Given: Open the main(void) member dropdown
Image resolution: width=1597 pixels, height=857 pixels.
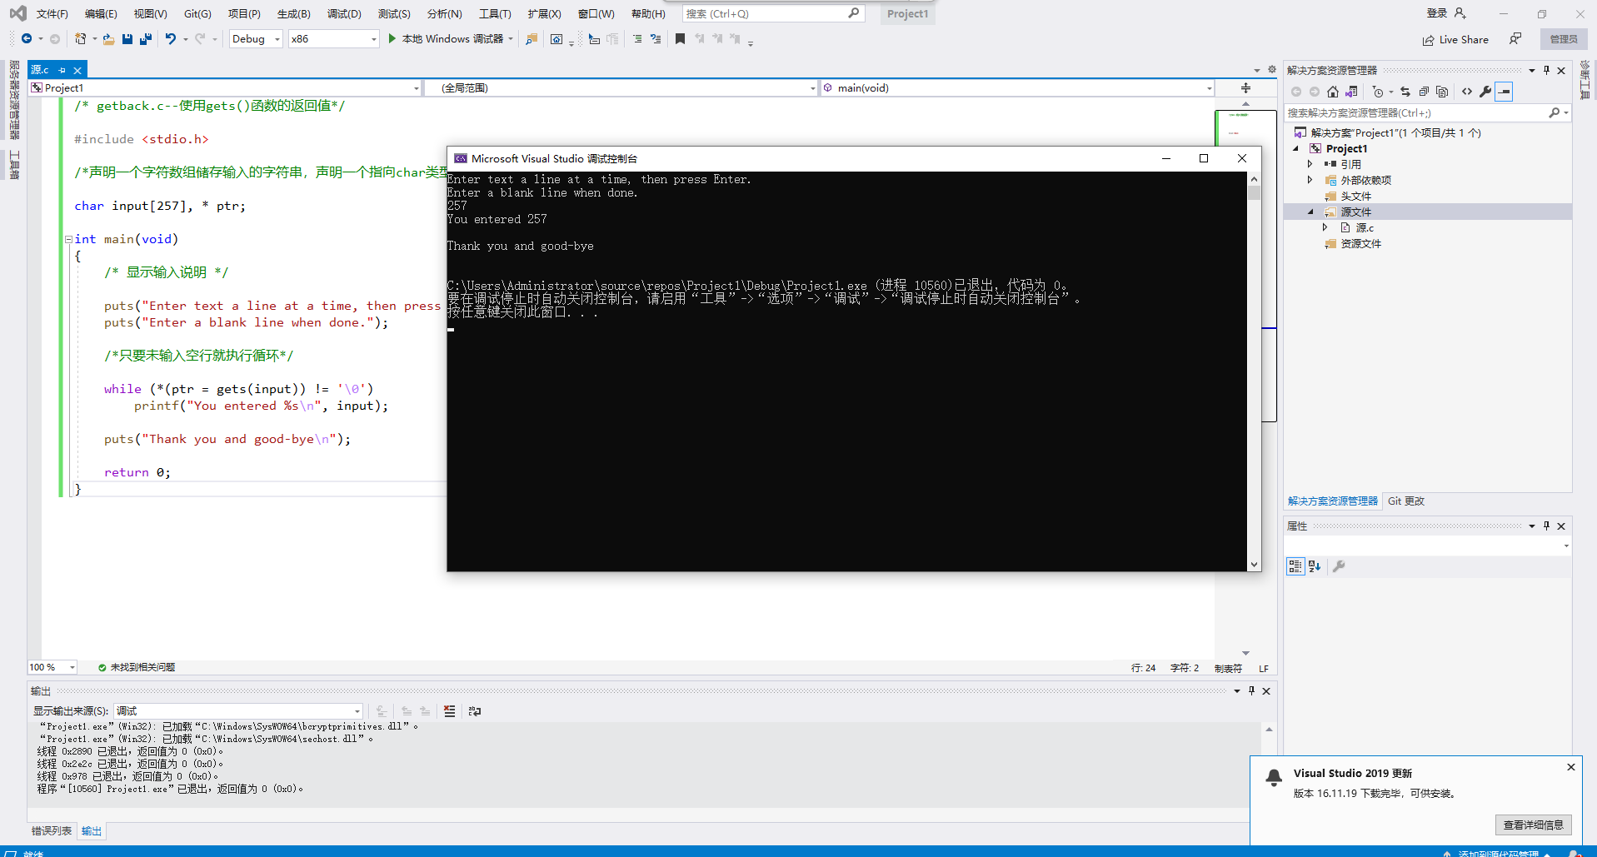Looking at the screenshot, I should click(1017, 87).
